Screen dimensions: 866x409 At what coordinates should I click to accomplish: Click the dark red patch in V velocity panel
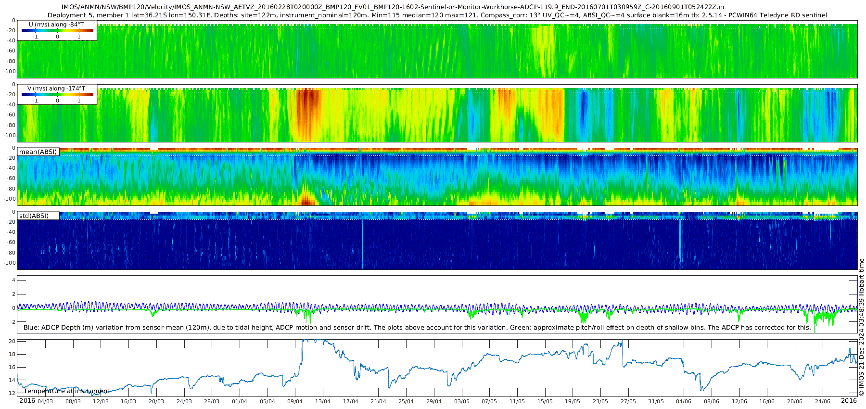point(307,108)
